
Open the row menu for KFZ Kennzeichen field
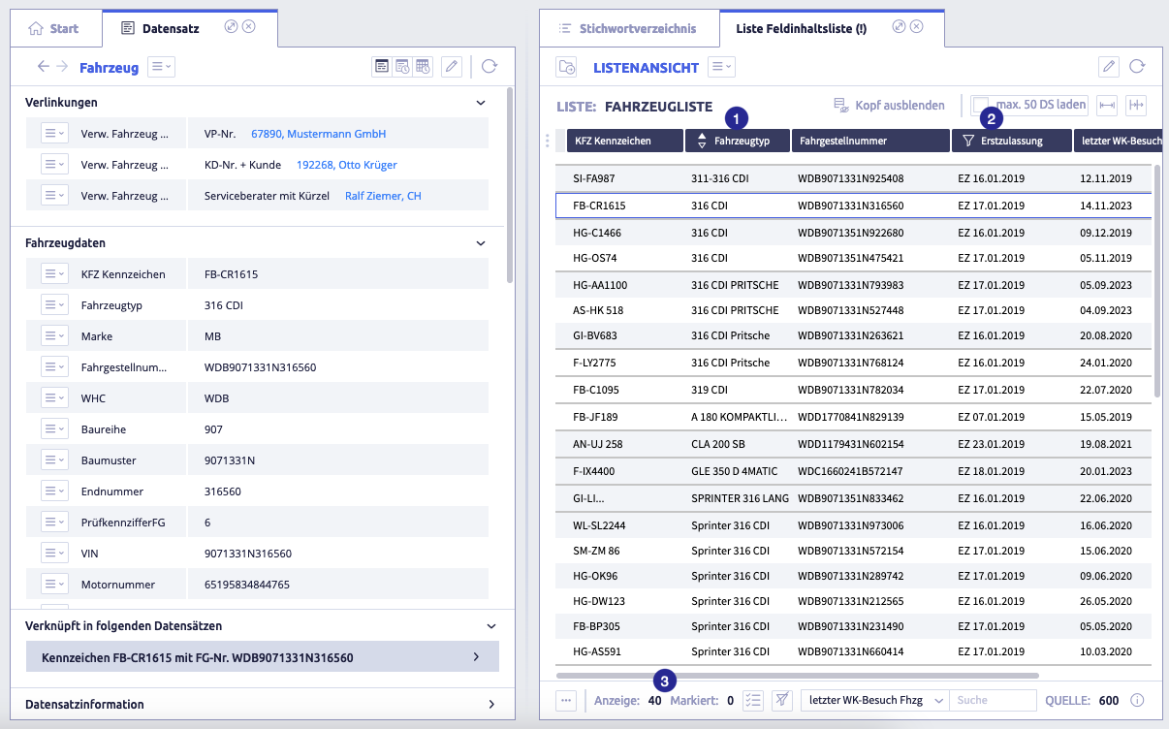pyautogui.click(x=54, y=274)
